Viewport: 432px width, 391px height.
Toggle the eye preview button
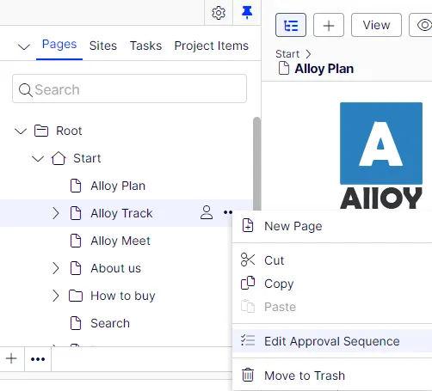tap(423, 25)
